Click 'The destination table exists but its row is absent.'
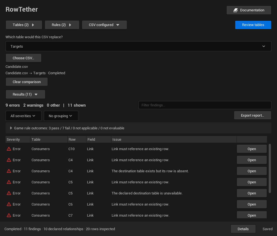The height and width of the screenshot is (236, 277). 150,171
